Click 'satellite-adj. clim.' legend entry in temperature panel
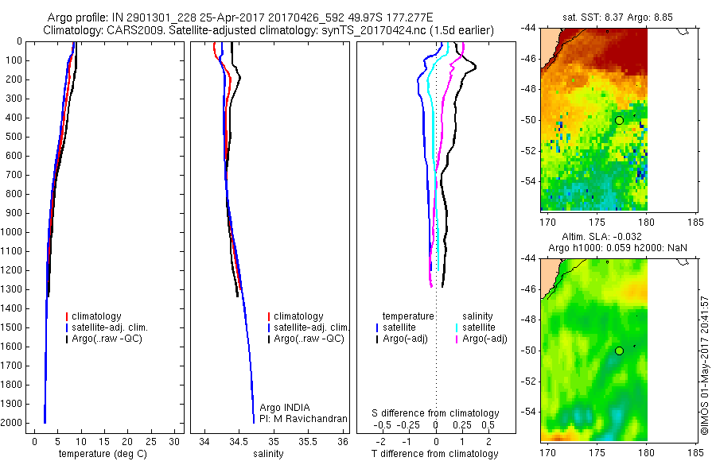This screenshot has width=716, height=461. pos(110,327)
